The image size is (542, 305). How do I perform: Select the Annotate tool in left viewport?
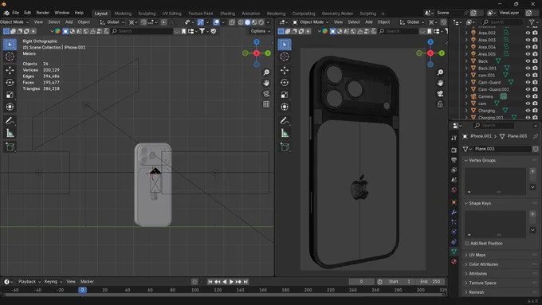click(x=10, y=121)
